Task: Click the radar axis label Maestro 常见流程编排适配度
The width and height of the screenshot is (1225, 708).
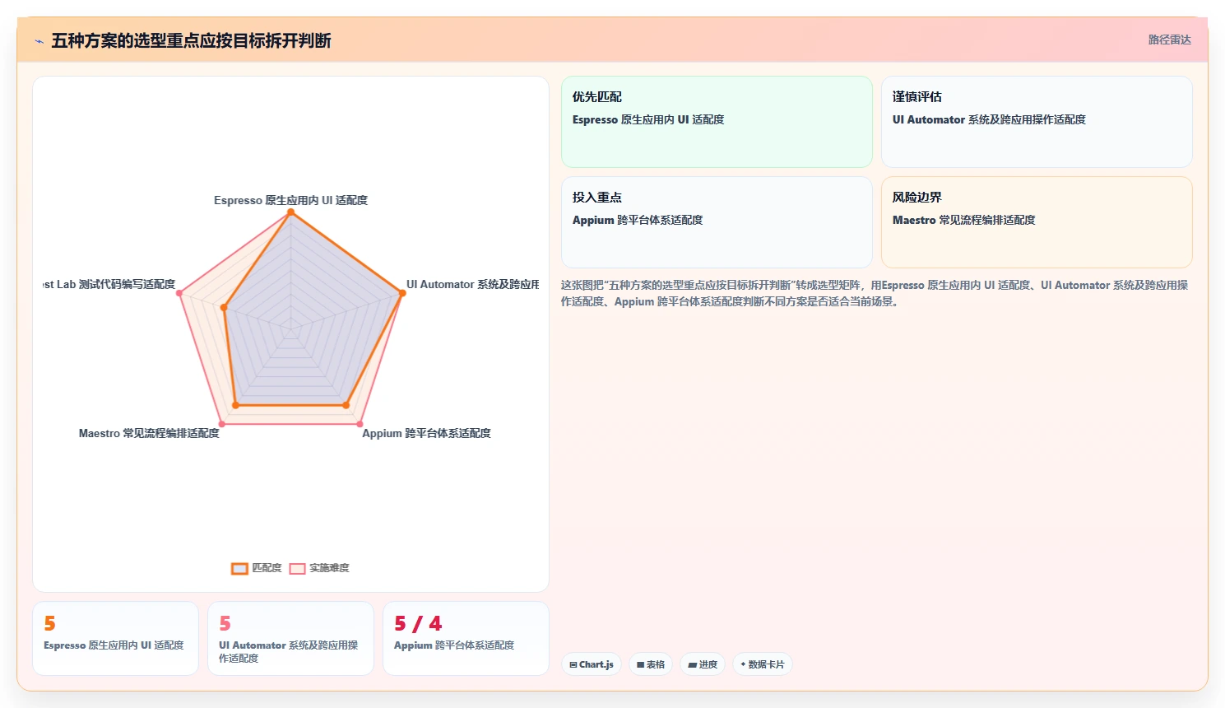Action: tap(149, 433)
